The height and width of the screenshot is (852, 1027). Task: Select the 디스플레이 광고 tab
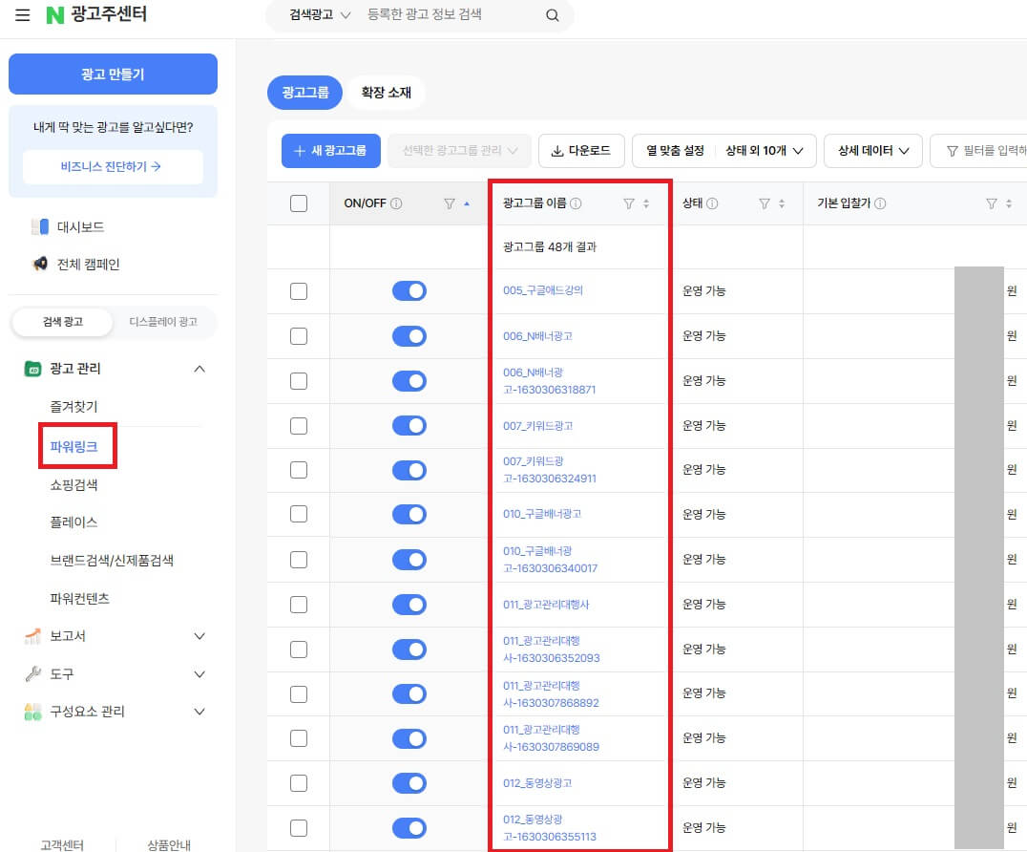click(163, 322)
